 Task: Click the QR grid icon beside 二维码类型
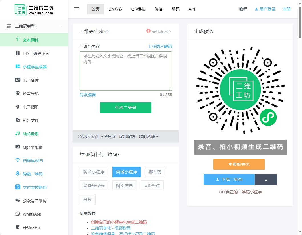[9, 26]
